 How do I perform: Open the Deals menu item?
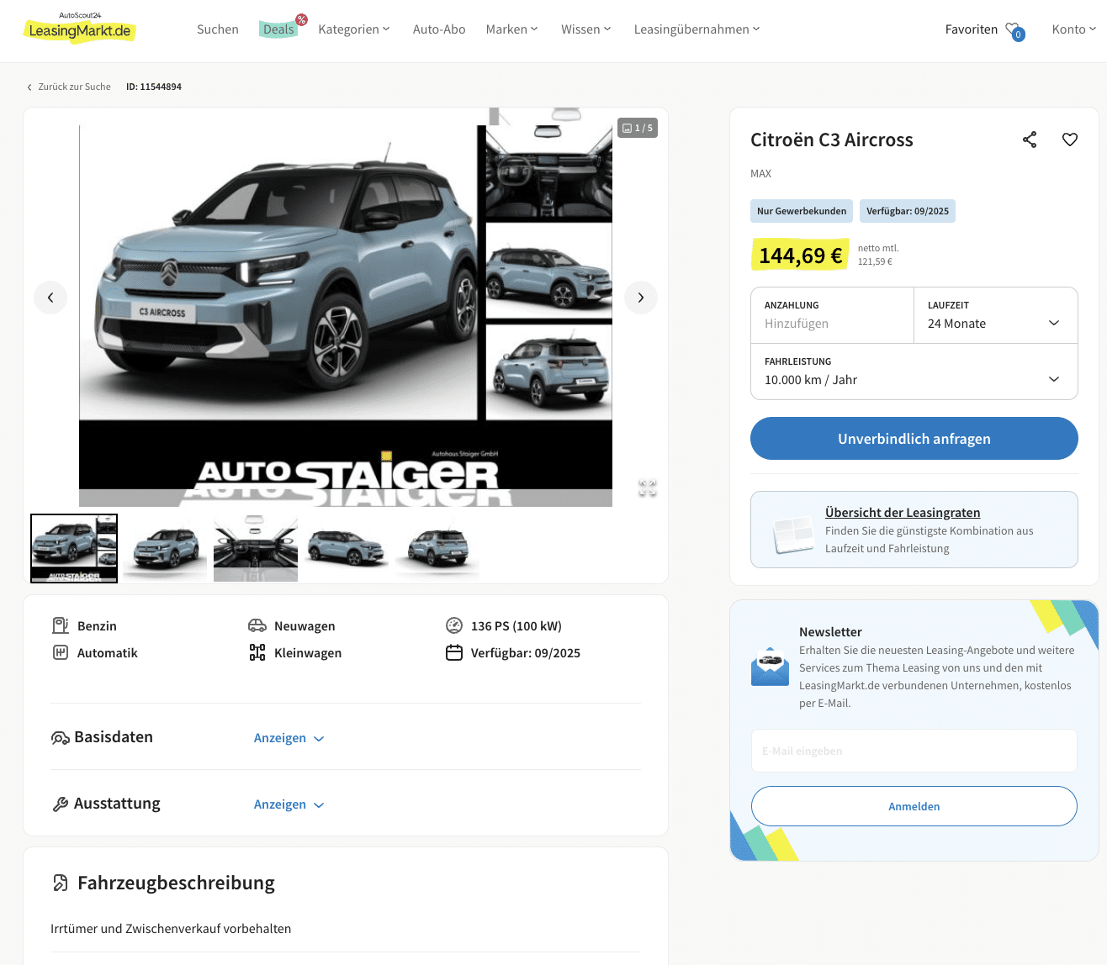pos(278,29)
